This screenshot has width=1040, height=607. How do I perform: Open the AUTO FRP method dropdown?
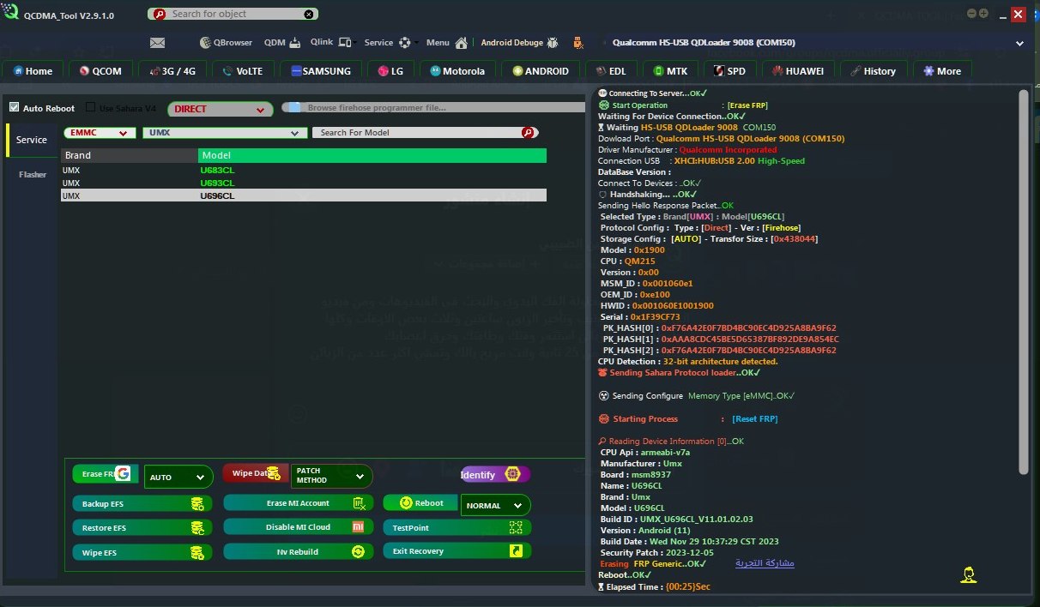(178, 477)
